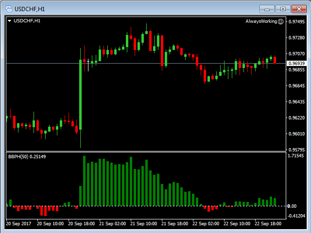Maximize the USDCHF,H1 chart window

click(283, 9)
